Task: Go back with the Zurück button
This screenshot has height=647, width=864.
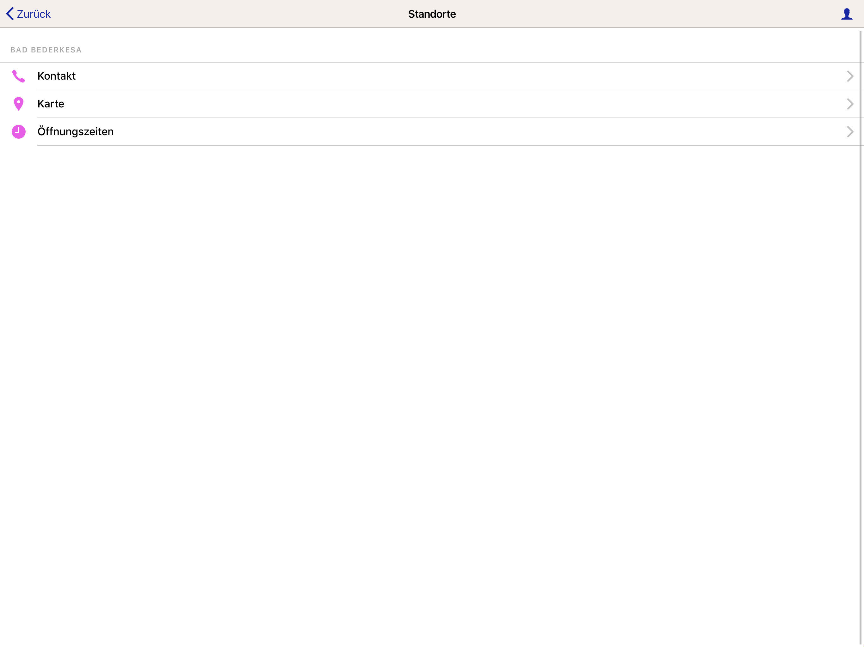Action: pos(28,14)
